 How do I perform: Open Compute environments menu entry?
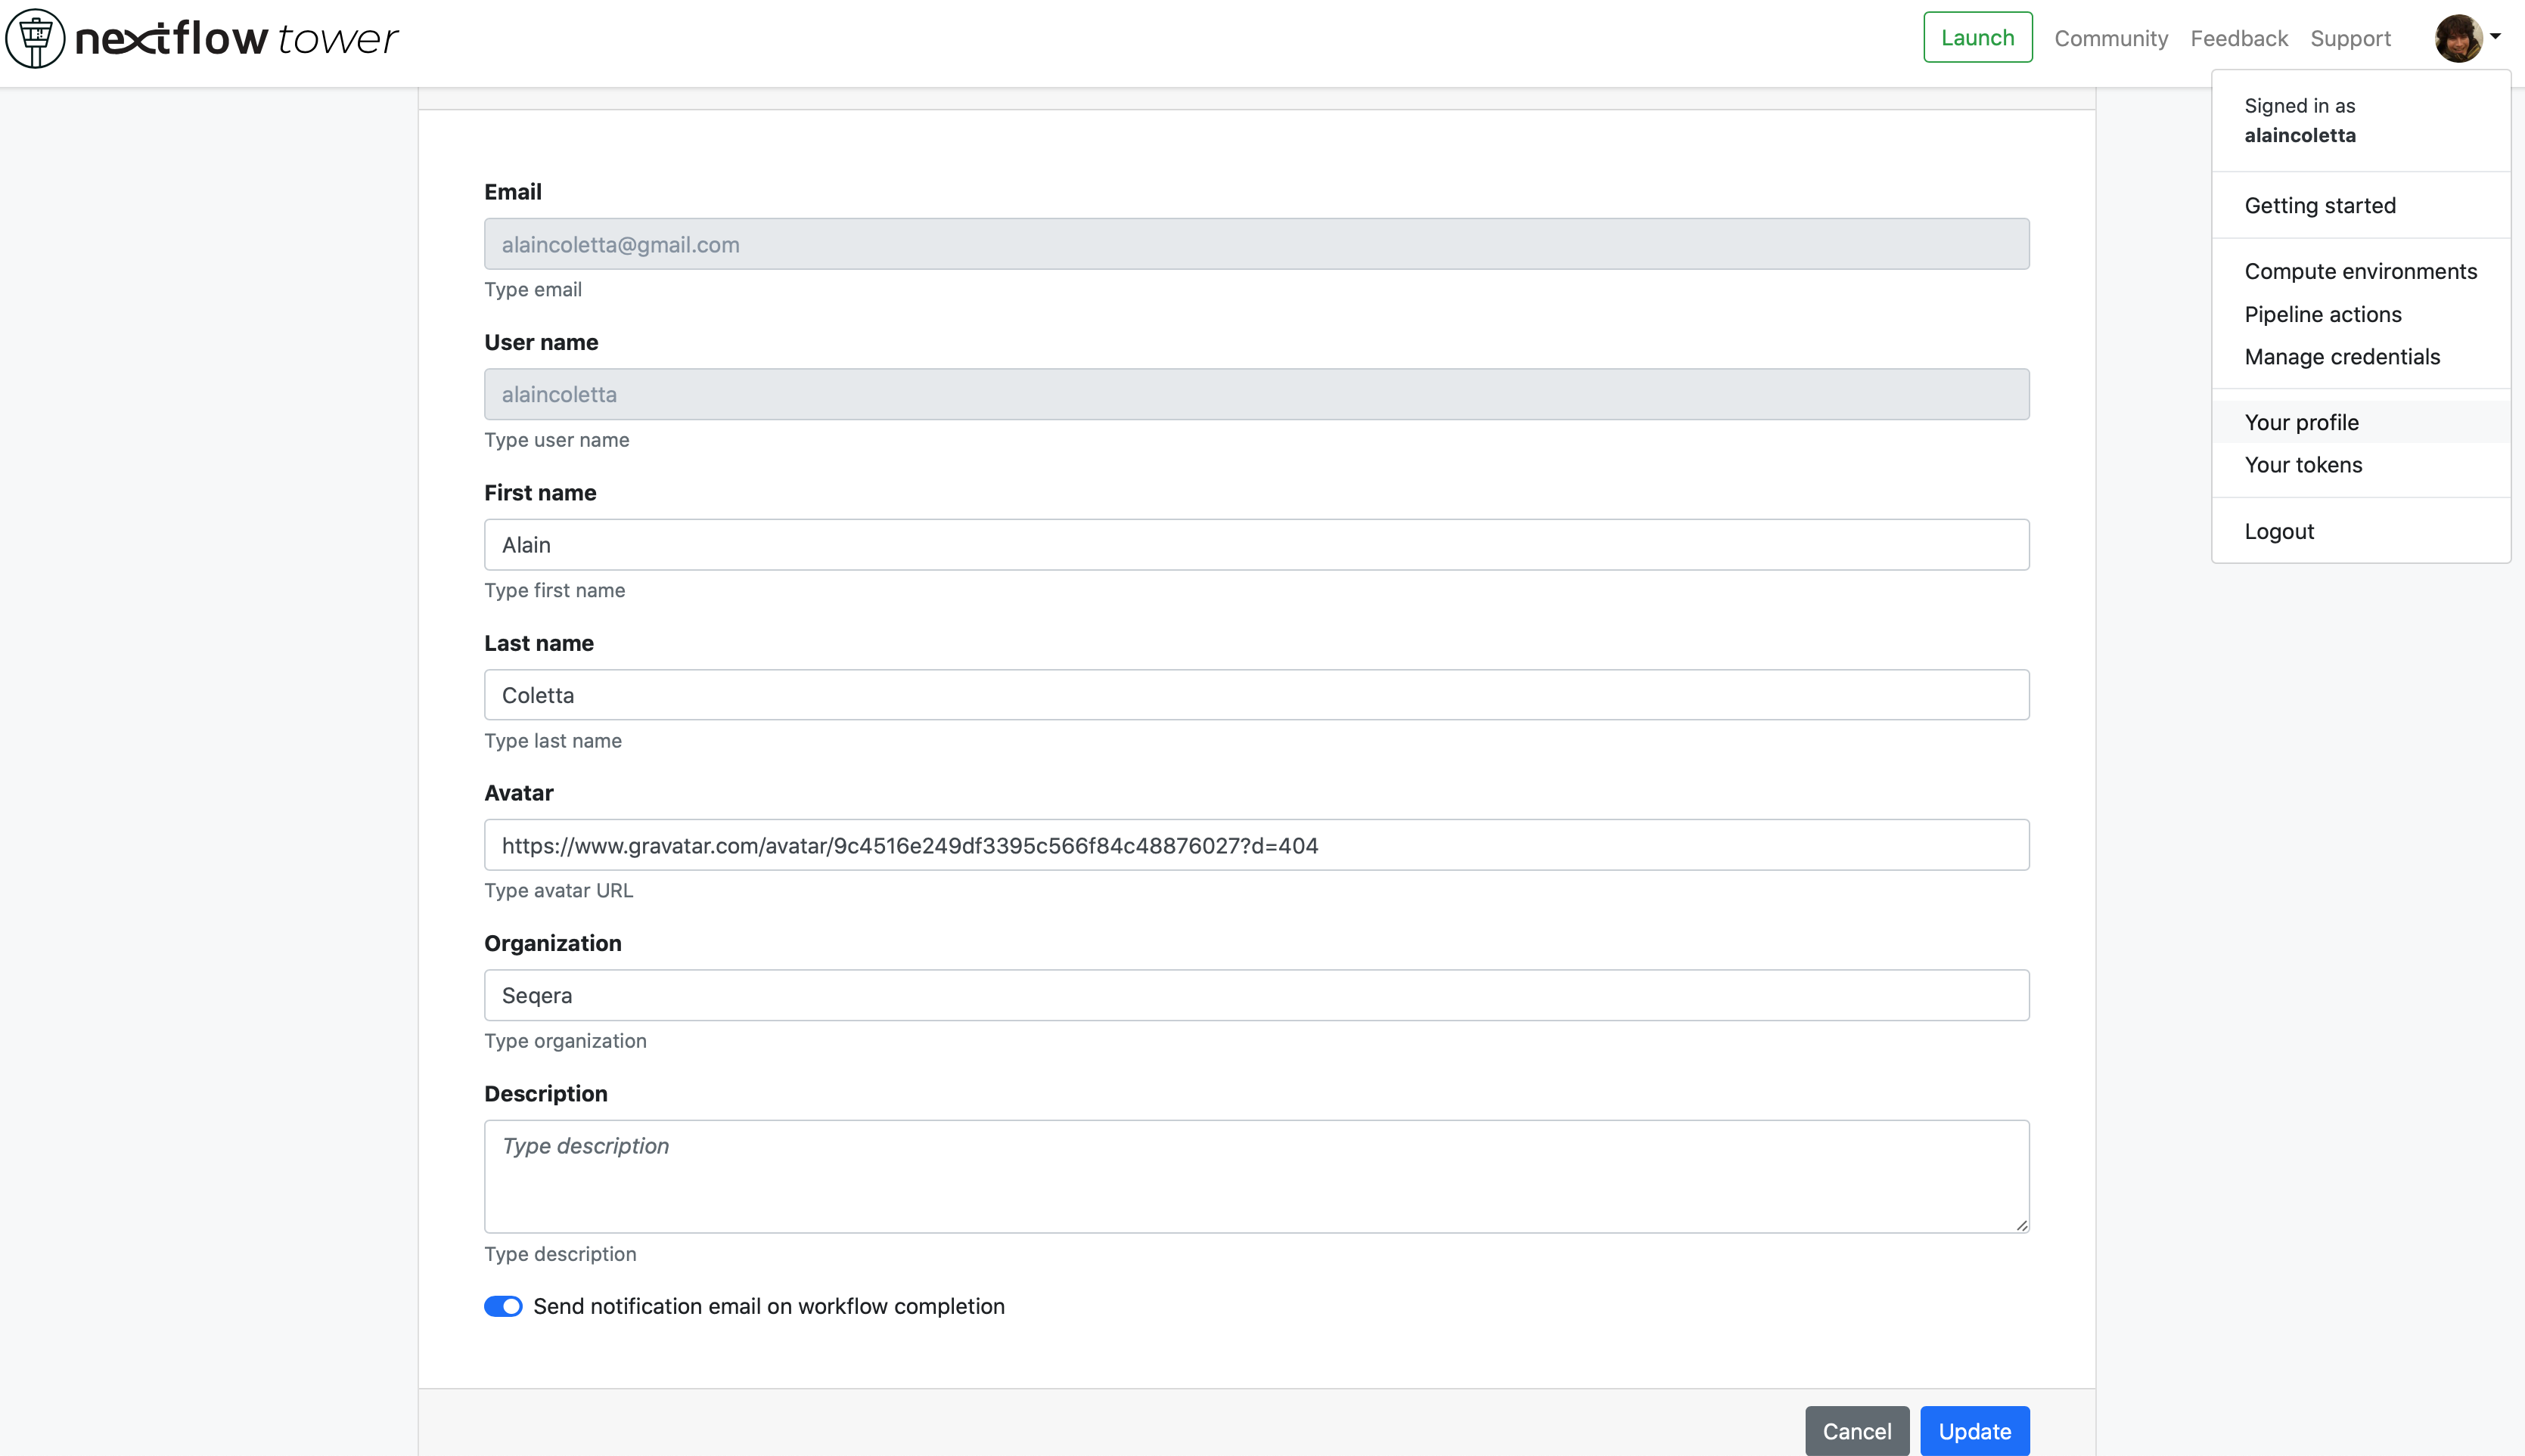pyautogui.click(x=2360, y=271)
